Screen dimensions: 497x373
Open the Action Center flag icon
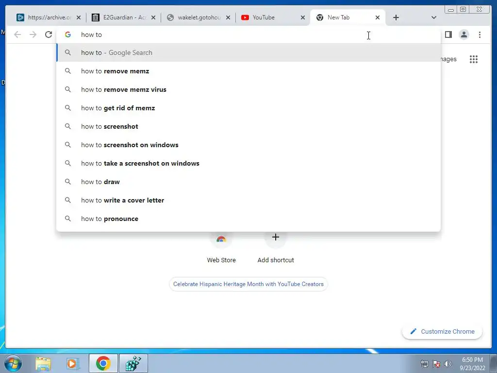(x=436, y=364)
